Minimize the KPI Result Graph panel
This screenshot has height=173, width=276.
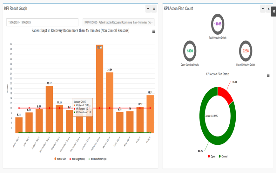click(x=148, y=9)
